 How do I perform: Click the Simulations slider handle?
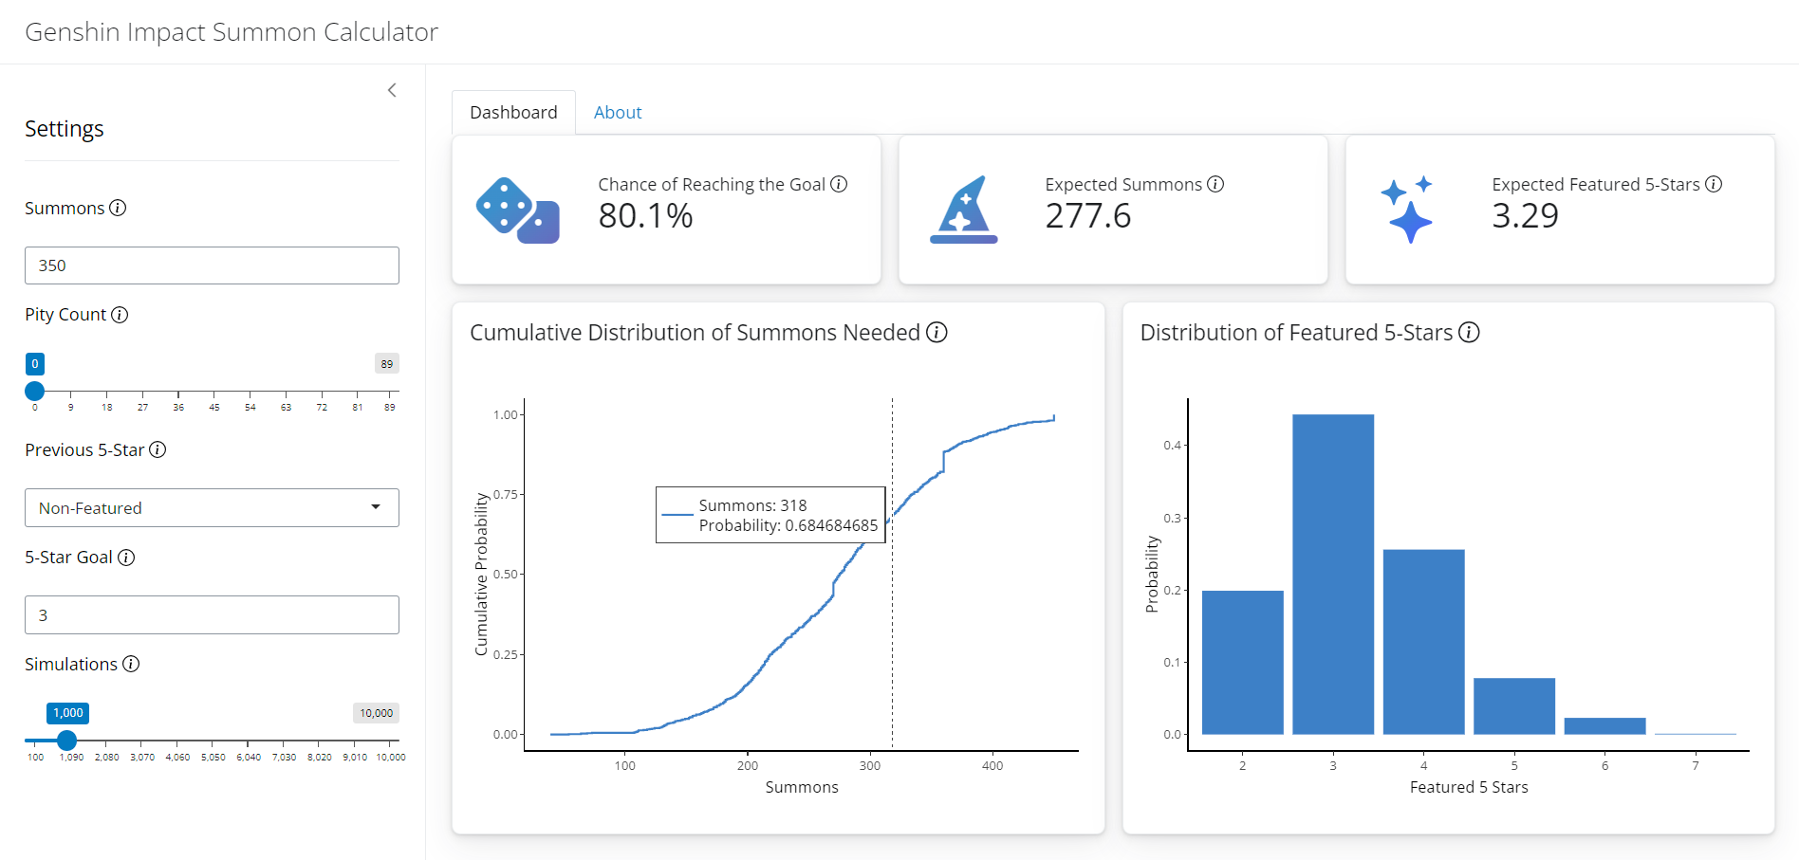(x=66, y=740)
